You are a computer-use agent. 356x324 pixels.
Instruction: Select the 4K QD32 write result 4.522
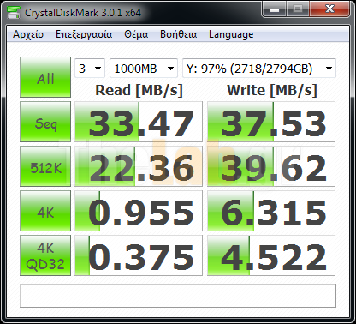271,255
